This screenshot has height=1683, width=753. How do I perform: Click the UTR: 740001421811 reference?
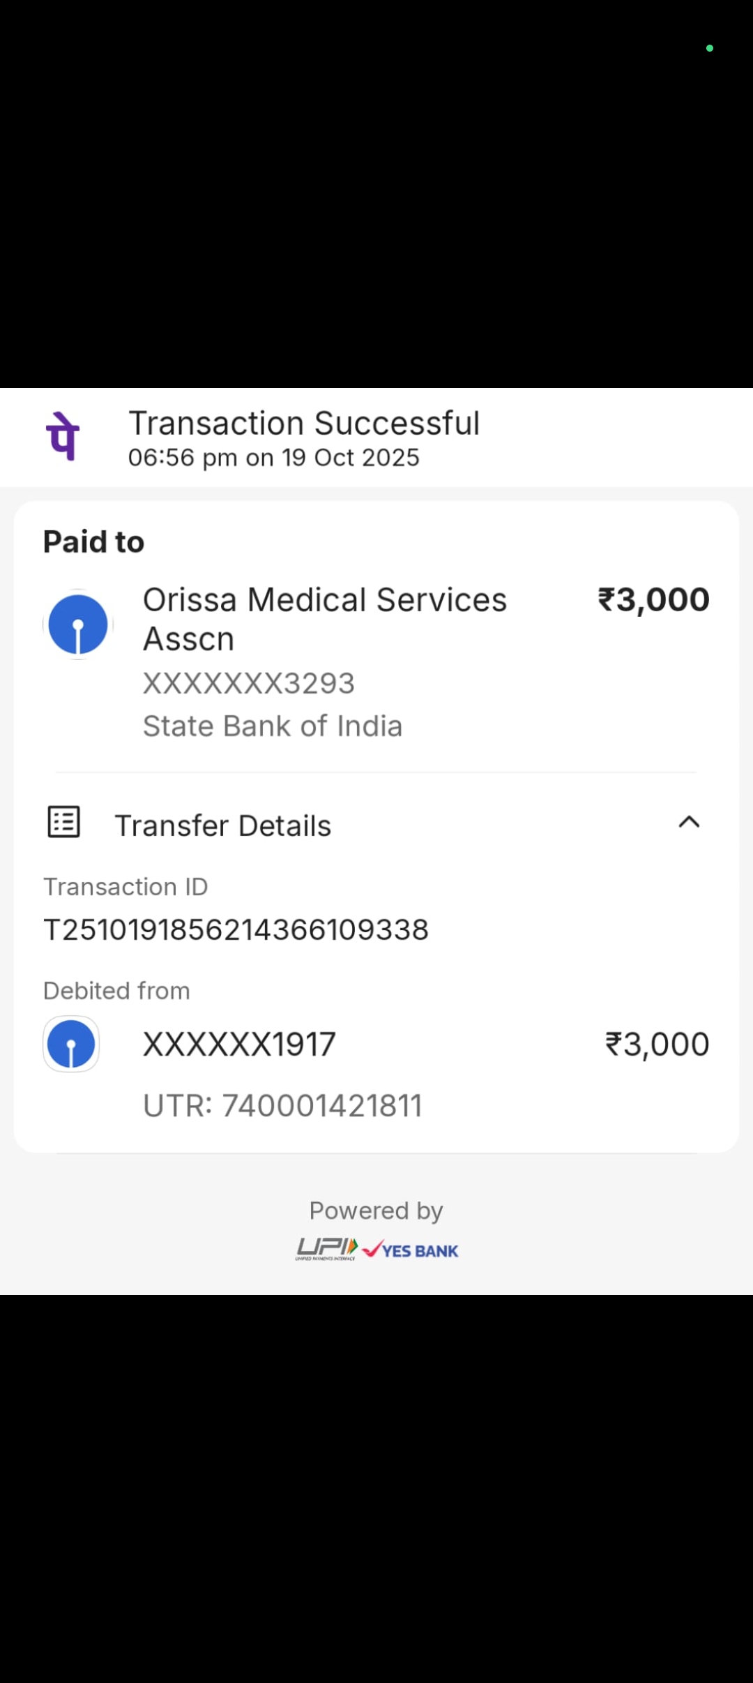282,1106
